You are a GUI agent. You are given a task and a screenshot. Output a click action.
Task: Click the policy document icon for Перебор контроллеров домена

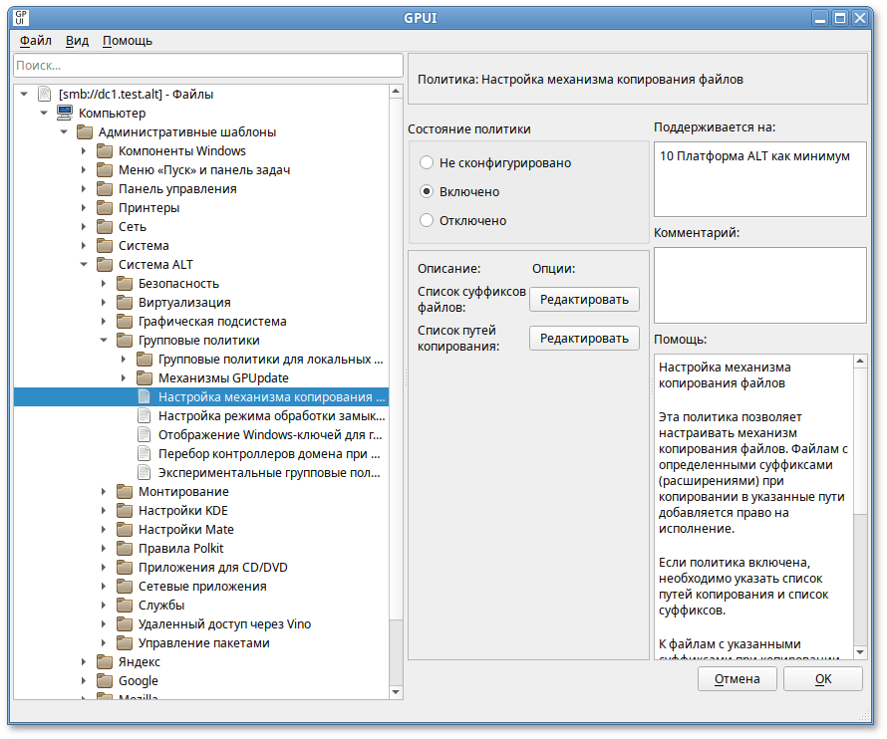pyautogui.click(x=144, y=454)
